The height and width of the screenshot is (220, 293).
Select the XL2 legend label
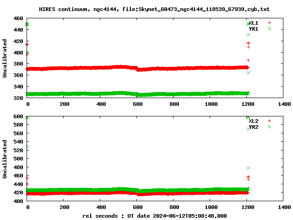[253, 121]
